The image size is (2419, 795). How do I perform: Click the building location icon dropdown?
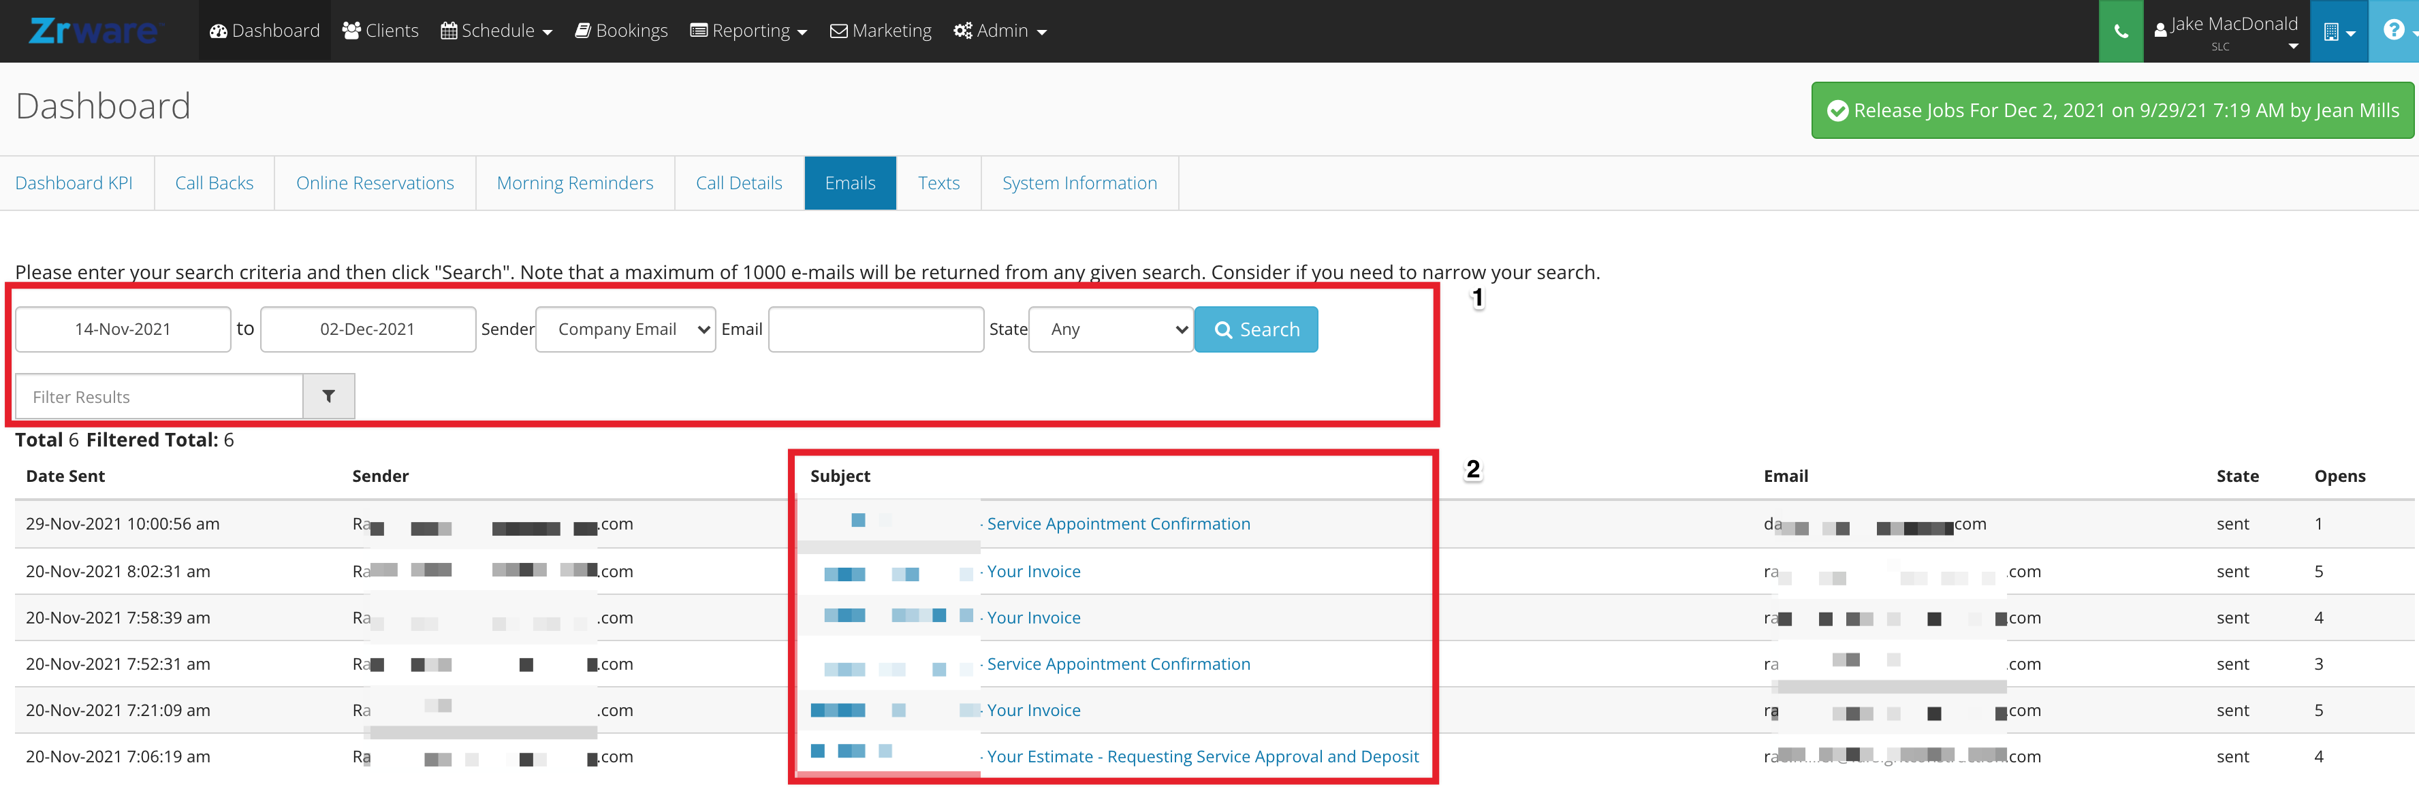[2339, 31]
